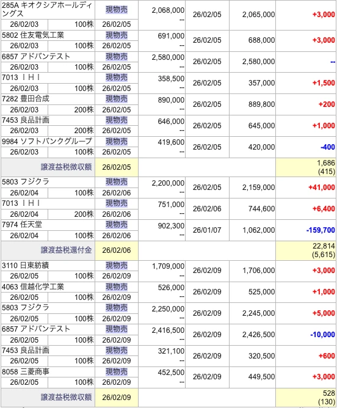This screenshot has width=337, height=408.
Task: Click 8058 三菱商事 stock name
Action: 26,371
